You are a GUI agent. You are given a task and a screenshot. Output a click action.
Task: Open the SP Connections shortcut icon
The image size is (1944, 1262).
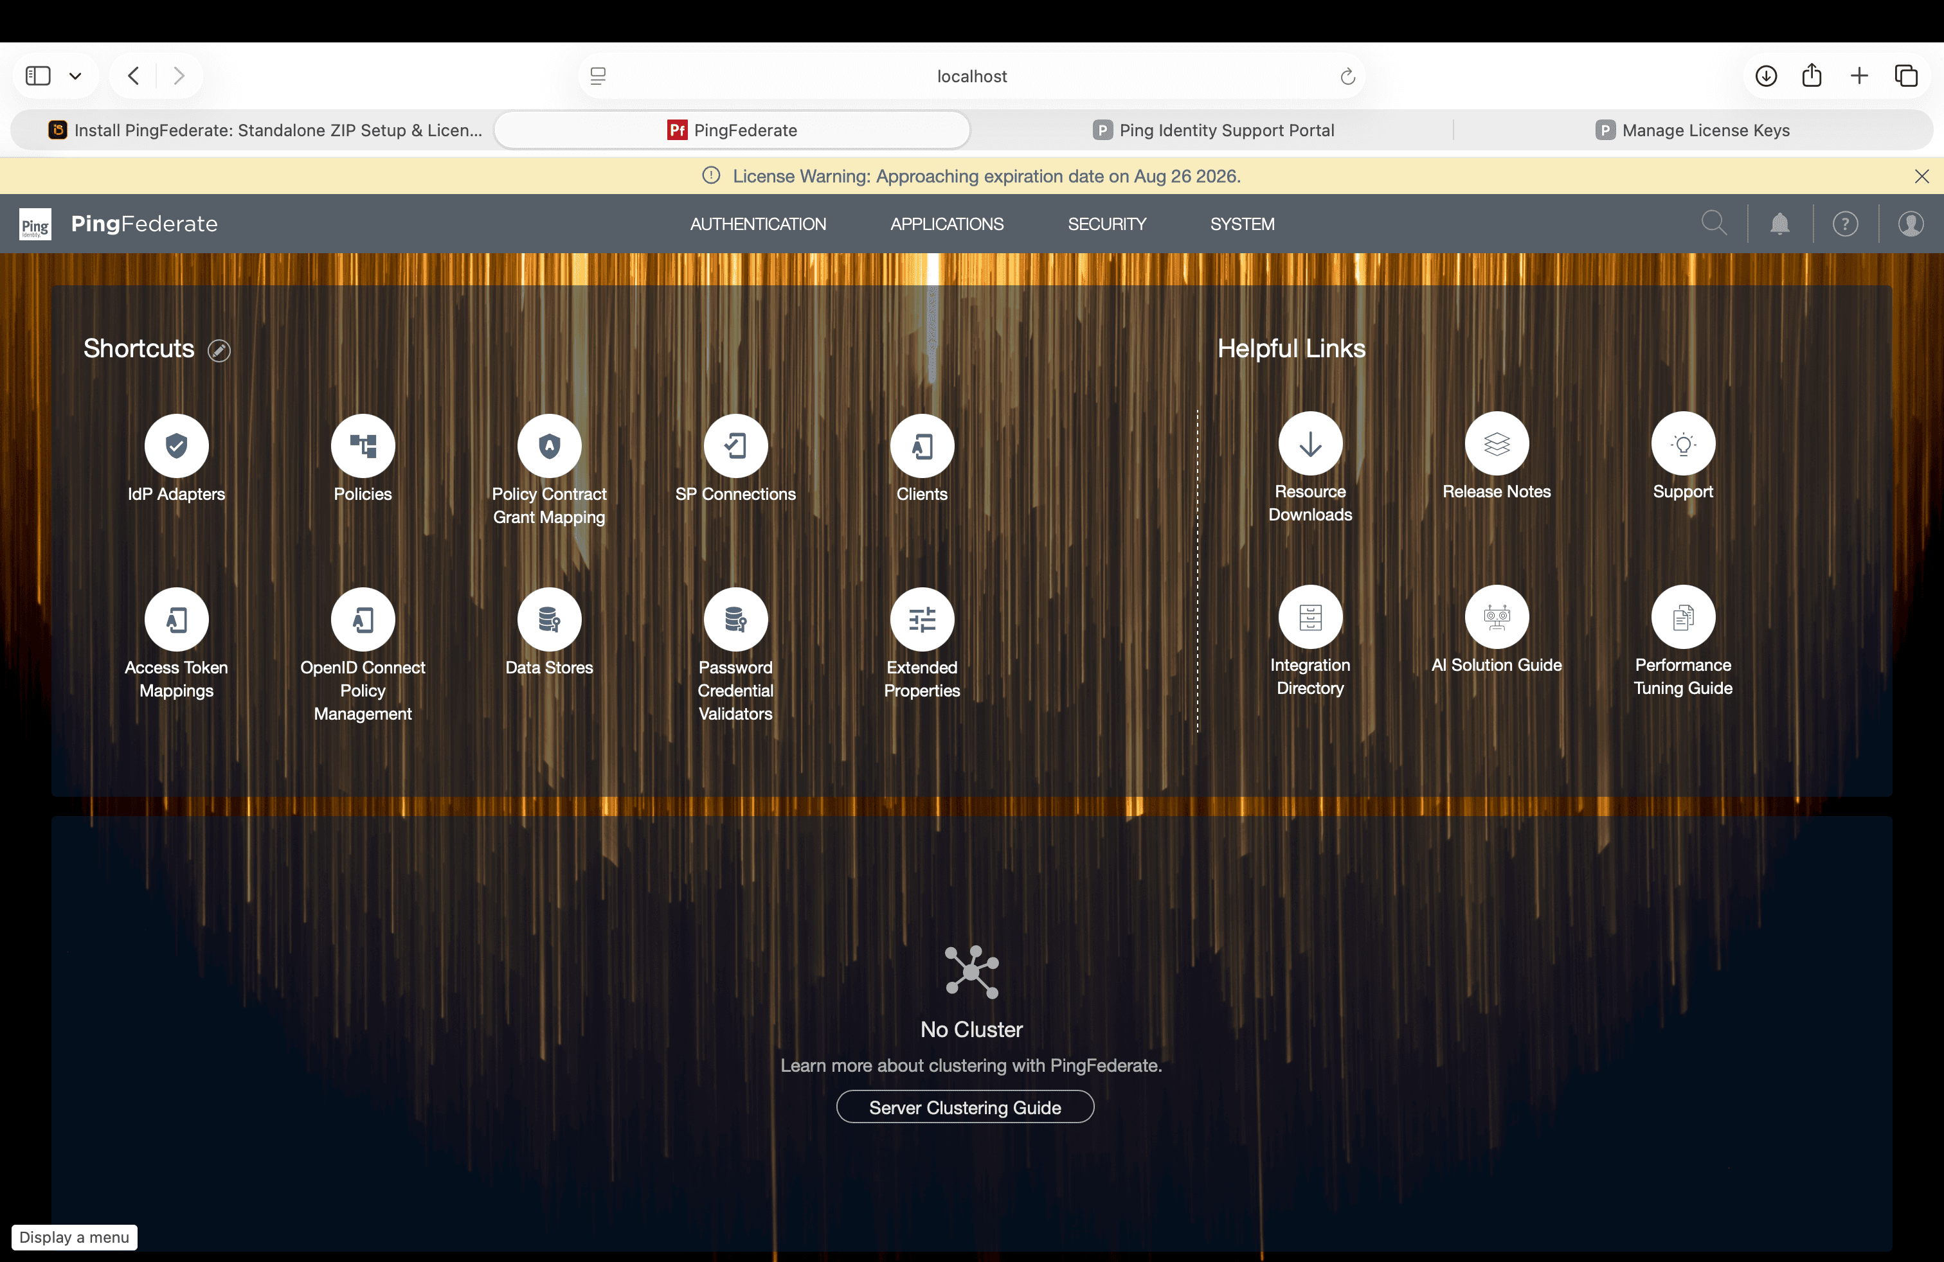[x=735, y=446]
